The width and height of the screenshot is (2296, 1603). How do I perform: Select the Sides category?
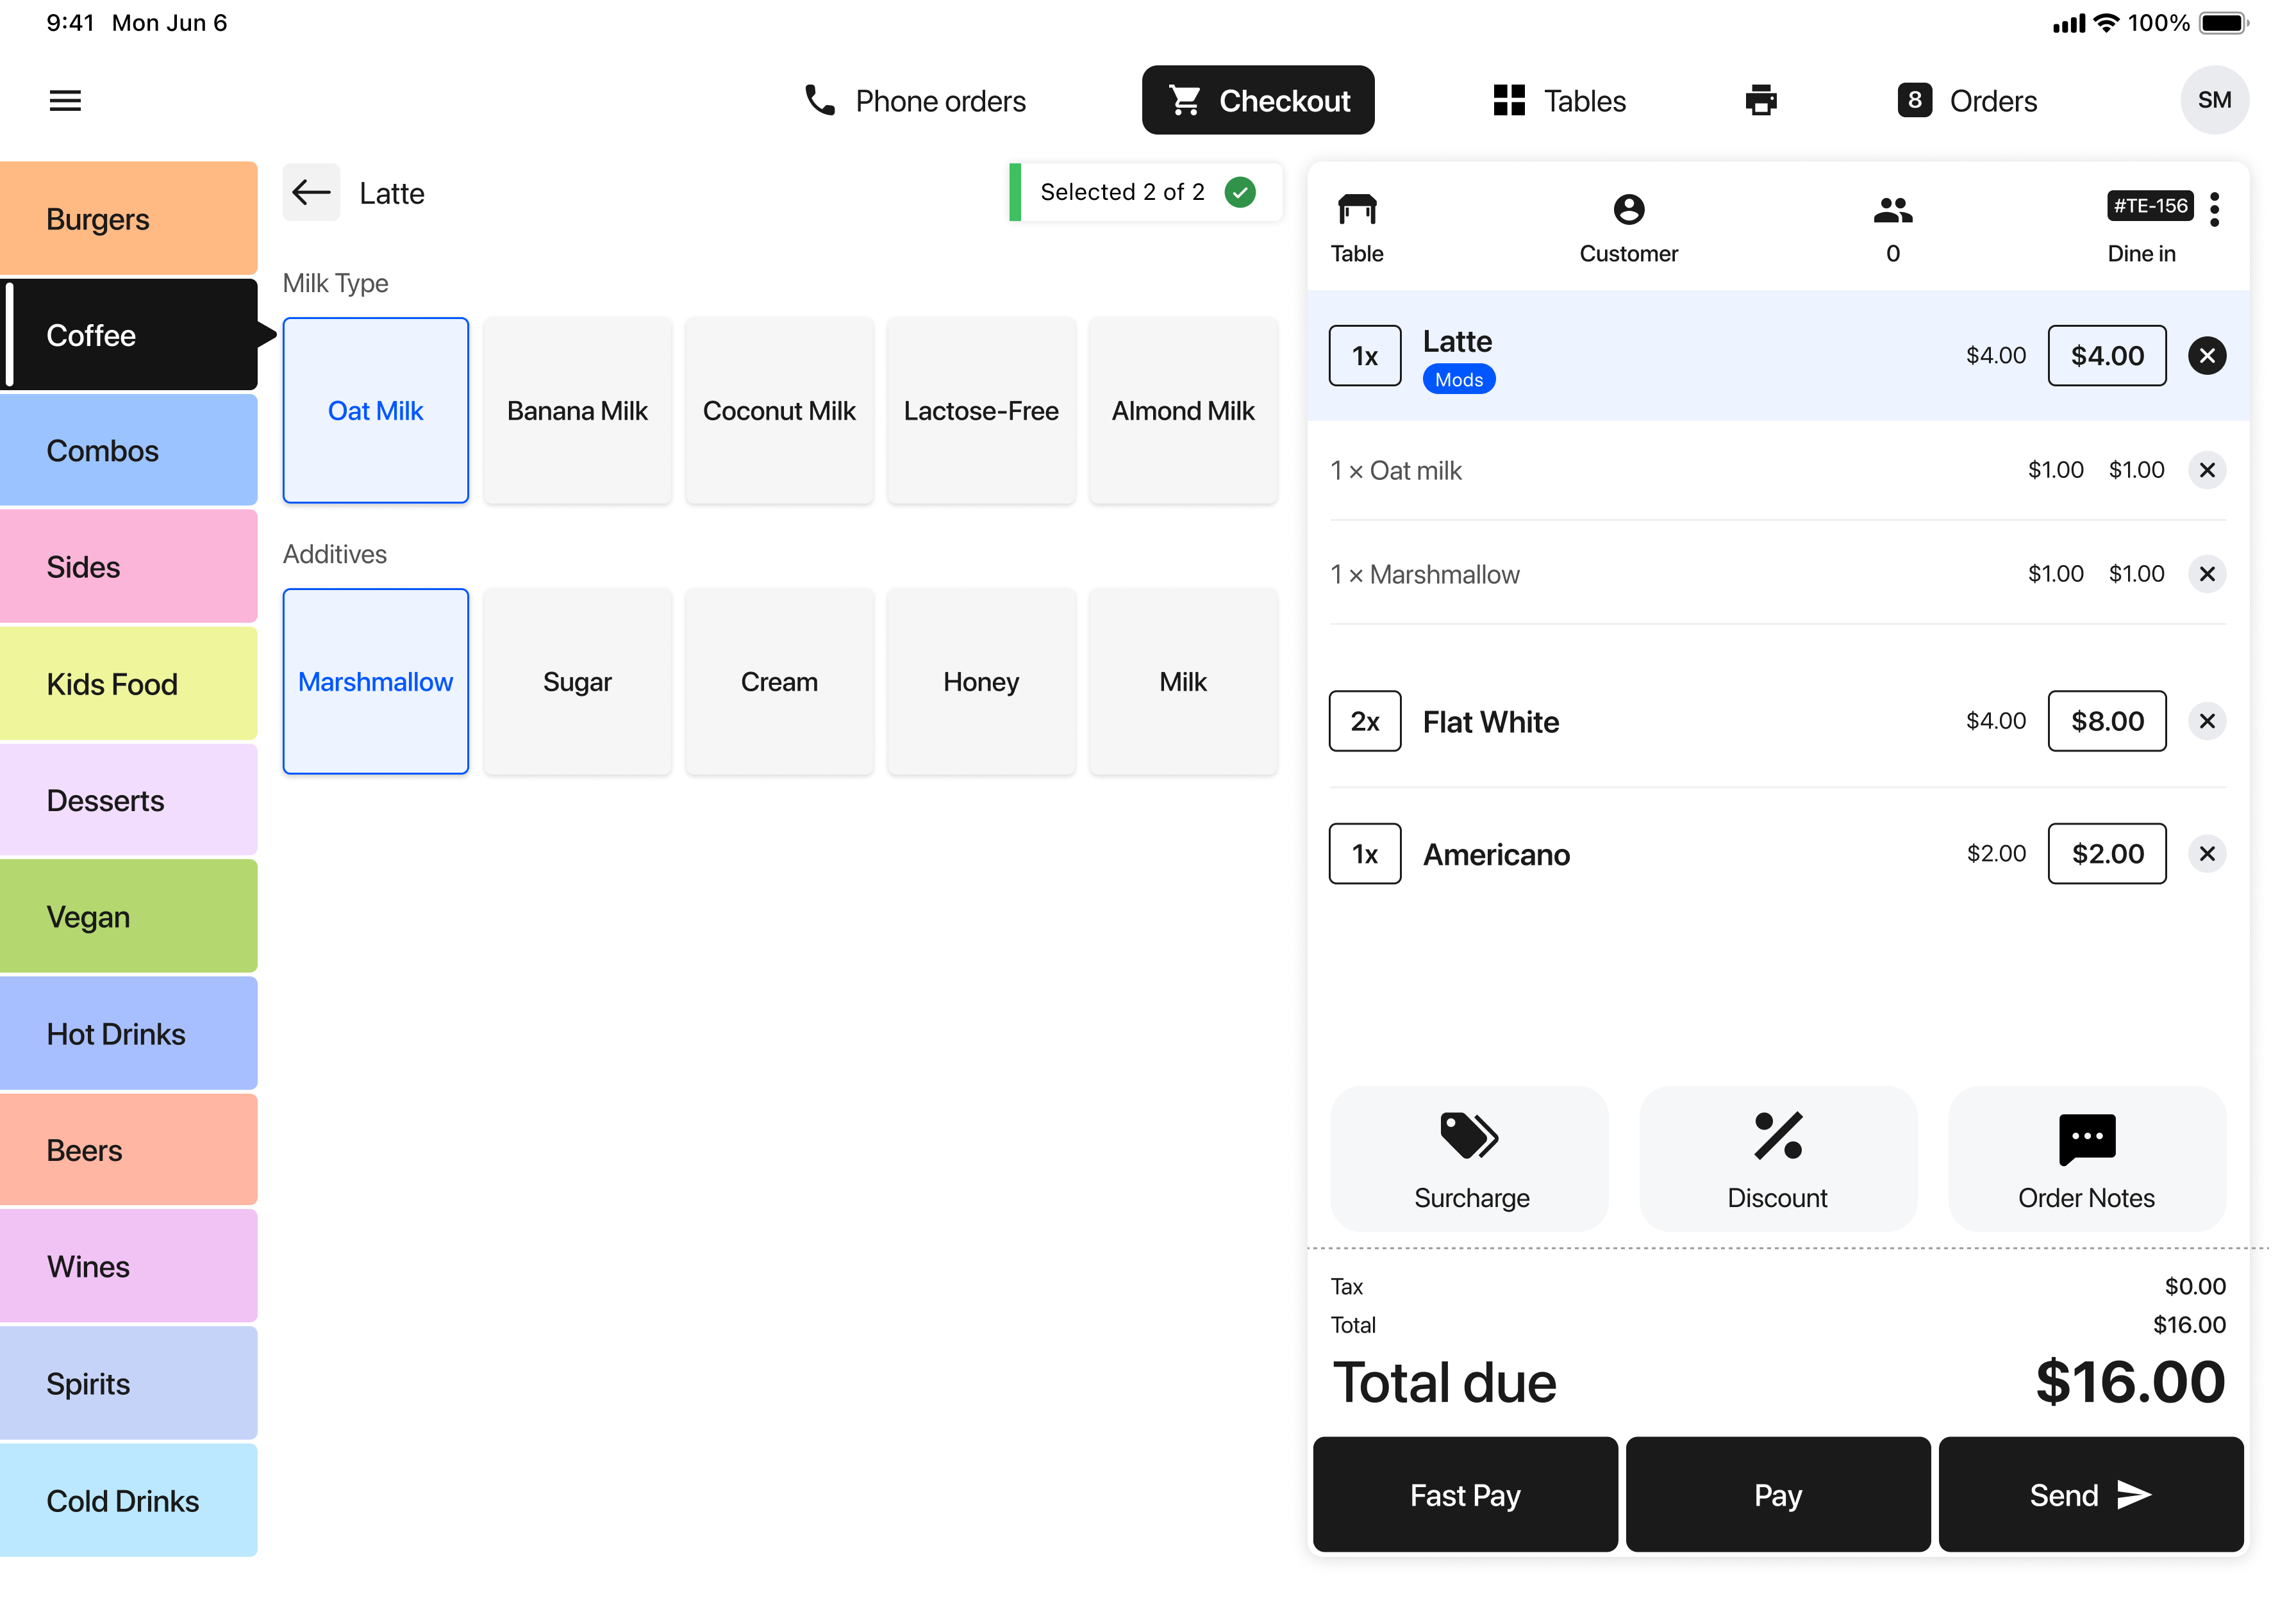pos(129,566)
